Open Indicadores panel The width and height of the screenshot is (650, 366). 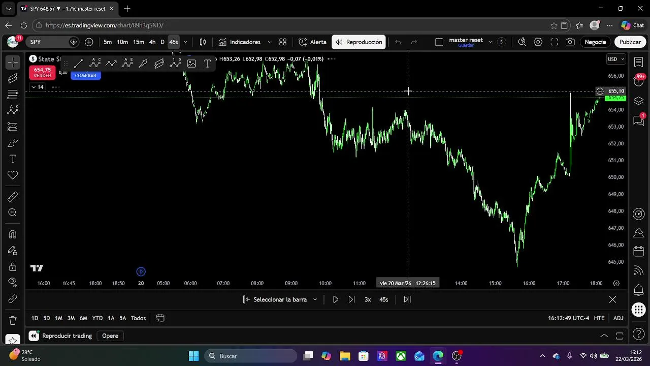click(x=239, y=42)
